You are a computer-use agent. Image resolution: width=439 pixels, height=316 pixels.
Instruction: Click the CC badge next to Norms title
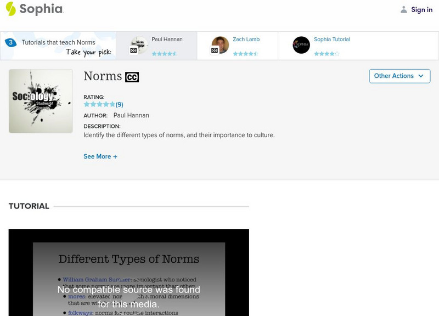[133, 77]
